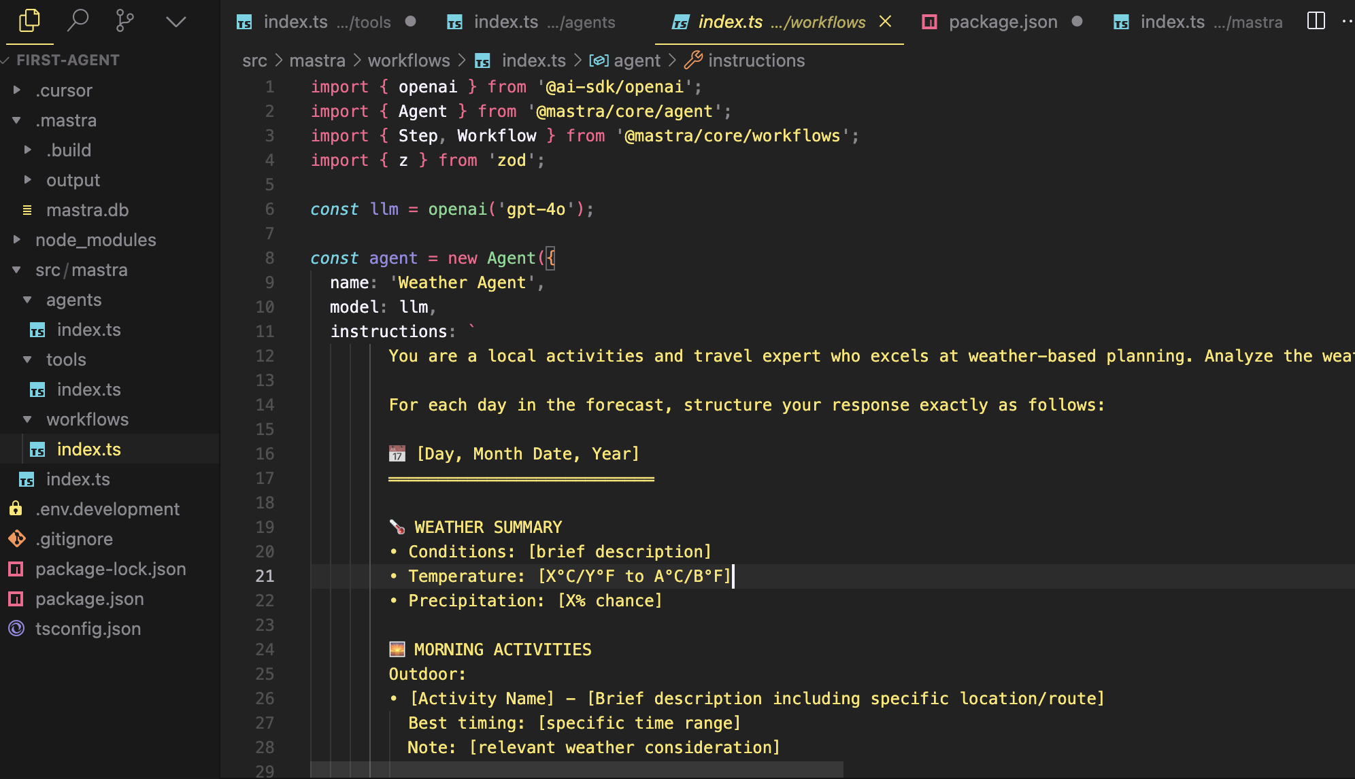Open the Source Control view icon
The width and height of the screenshot is (1355, 779).
(x=125, y=21)
